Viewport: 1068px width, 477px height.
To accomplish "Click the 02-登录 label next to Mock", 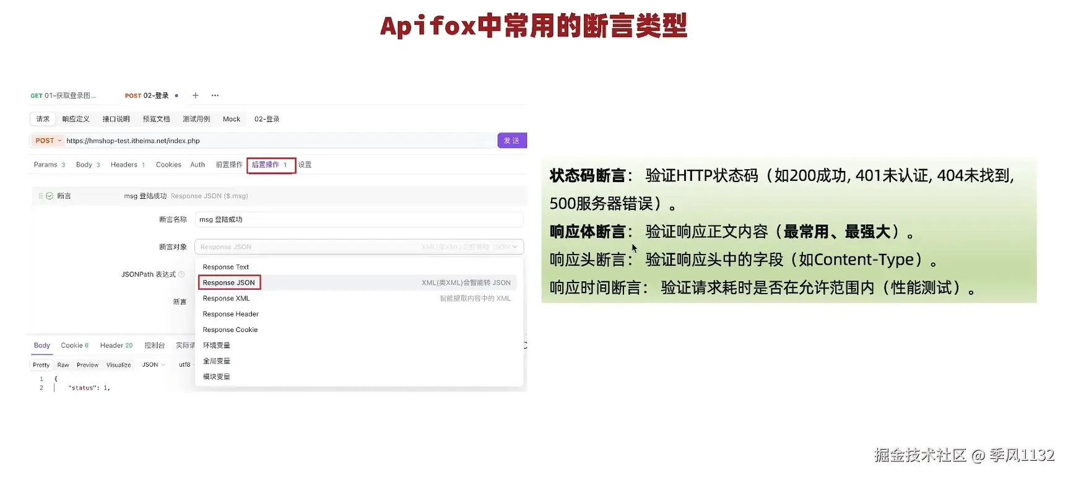I will pyautogui.click(x=267, y=119).
